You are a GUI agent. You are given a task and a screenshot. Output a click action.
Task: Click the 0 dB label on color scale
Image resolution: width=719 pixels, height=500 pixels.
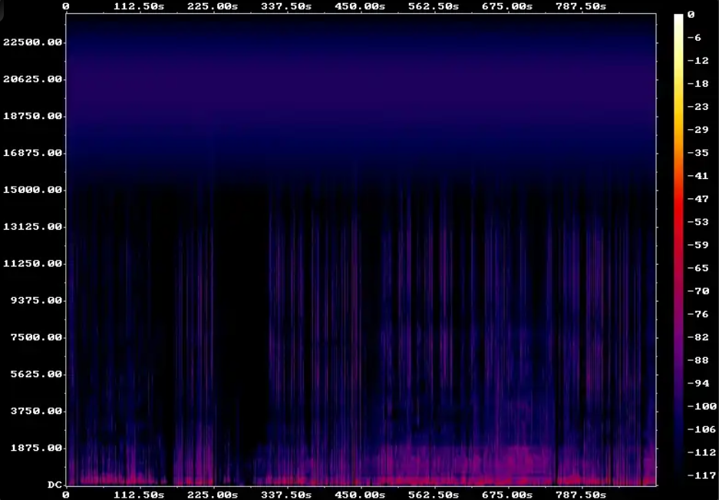coord(691,15)
